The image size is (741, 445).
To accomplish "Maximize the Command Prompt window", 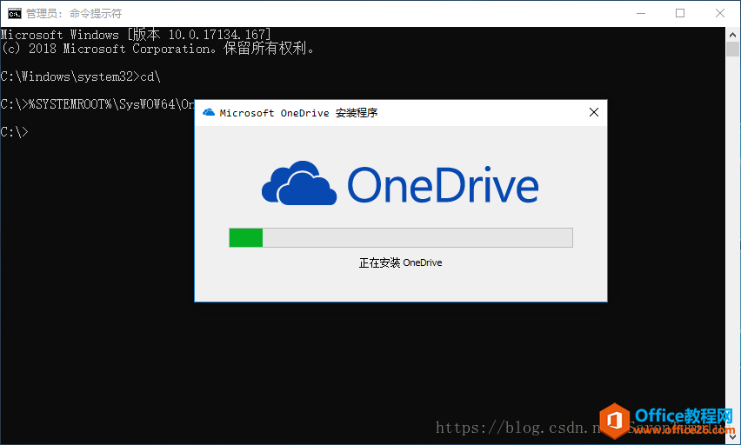I will [x=680, y=13].
